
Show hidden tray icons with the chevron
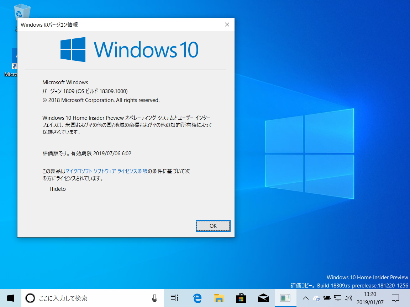305,299
